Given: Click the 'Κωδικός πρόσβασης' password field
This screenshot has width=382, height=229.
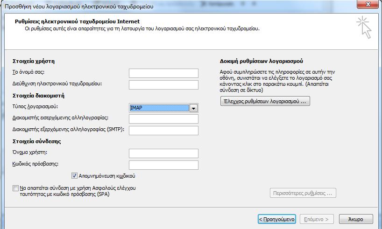Looking at the screenshot, I should [x=163, y=165].
